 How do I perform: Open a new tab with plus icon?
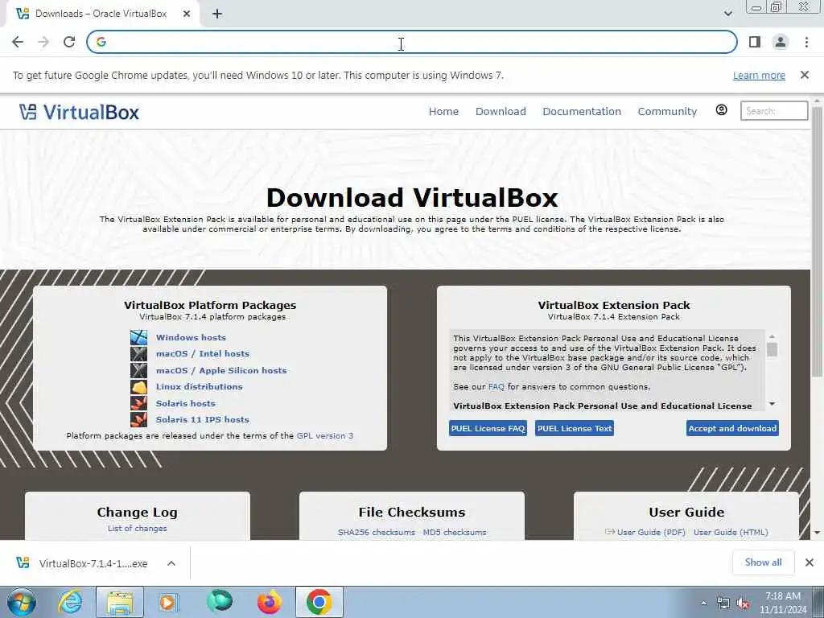(x=217, y=14)
